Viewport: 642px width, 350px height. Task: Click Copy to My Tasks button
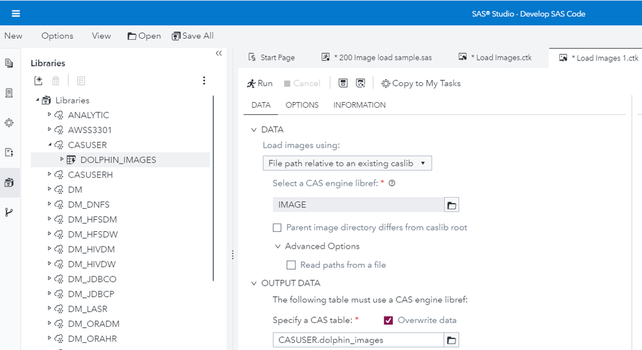[x=421, y=83]
